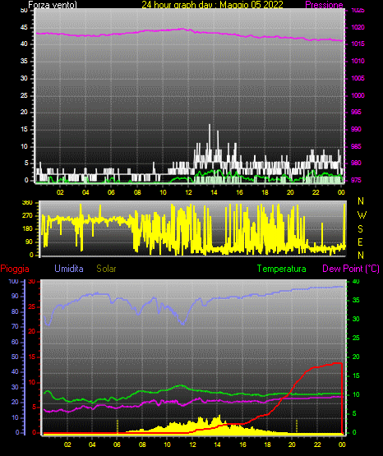Click wind force axis value '45'
Viewport: 383px width, 456px height.
coord(24,28)
